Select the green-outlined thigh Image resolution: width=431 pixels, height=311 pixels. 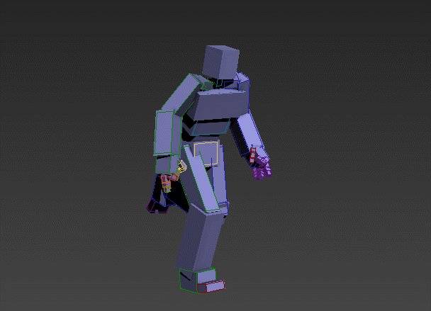pos(201,179)
